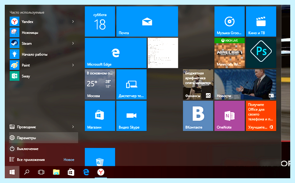Viewport: 295px width, 183px height.
Task: Expand Paint jump list arrow
Action: tap(73, 65)
